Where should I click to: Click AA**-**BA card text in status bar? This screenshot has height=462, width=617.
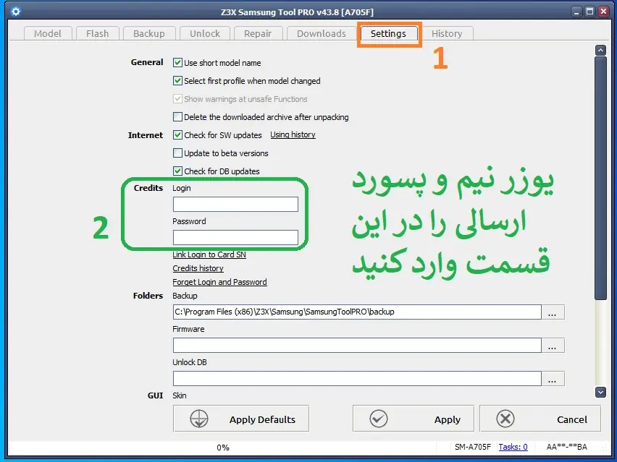pos(566,447)
